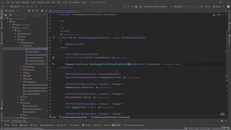The width and height of the screenshot is (231, 130).
Task: Select AuraEnemy.h in Solution tree
Action: coord(30,112)
